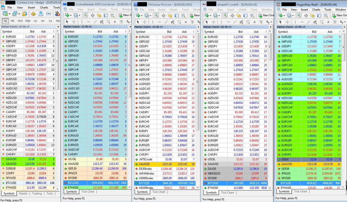This screenshot has height=202, width=347.
Task: Expand arrows objects dropdown in HugosWay window
Action: click(345, 22)
